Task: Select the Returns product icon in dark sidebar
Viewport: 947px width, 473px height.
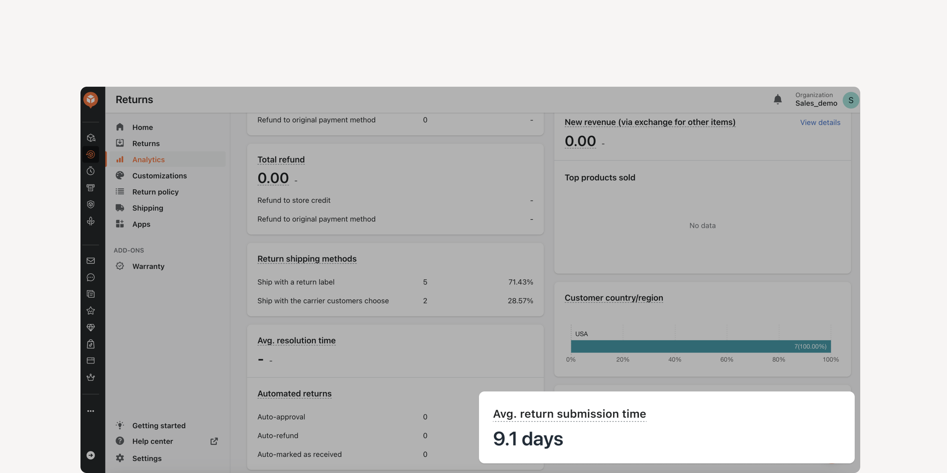Action: [90, 154]
